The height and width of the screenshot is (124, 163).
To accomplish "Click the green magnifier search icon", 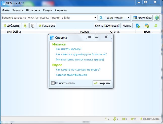I will (156, 26).
